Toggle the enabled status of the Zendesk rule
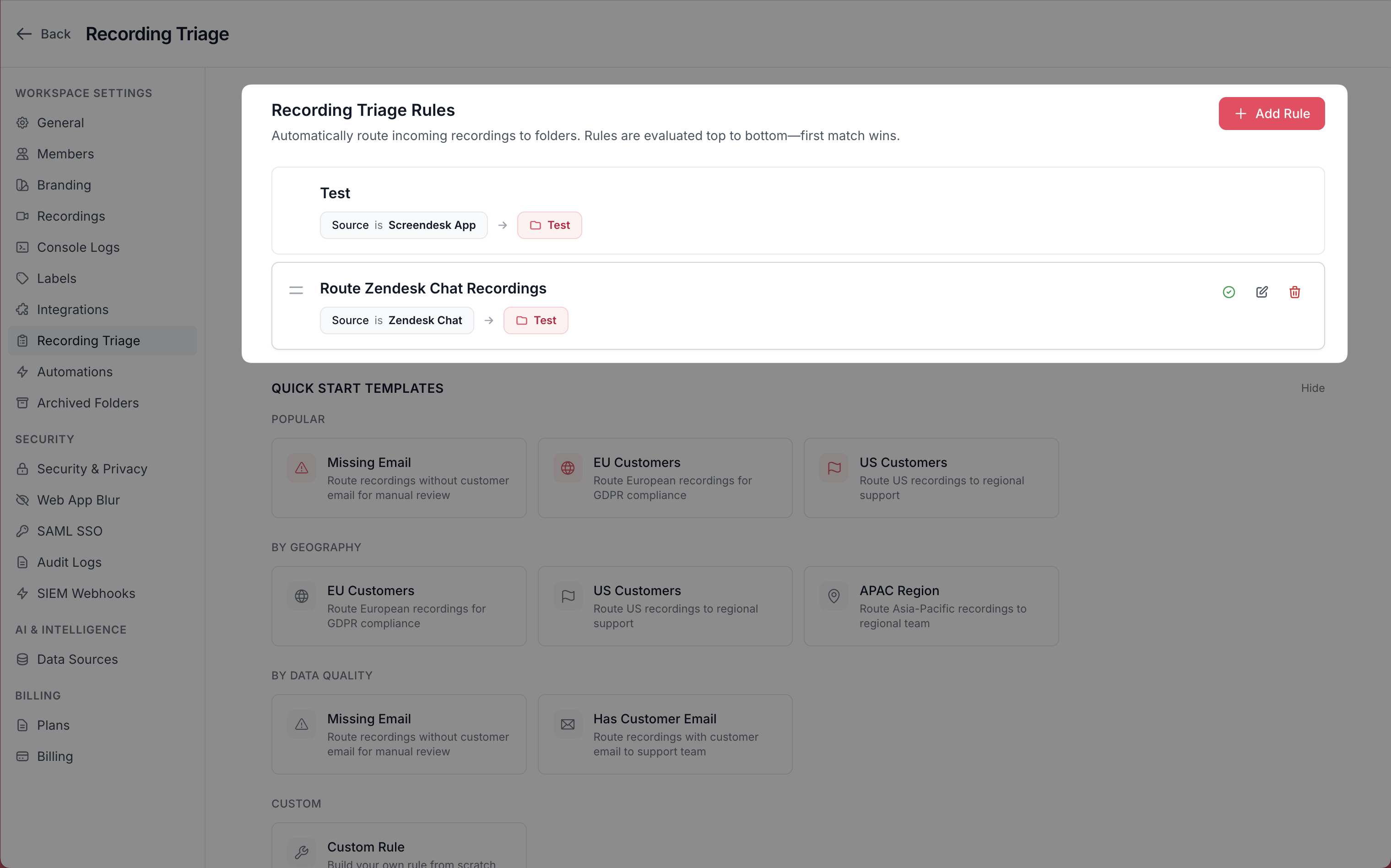Screen dimensions: 1391x868 pyautogui.click(x=1229, y=292)
